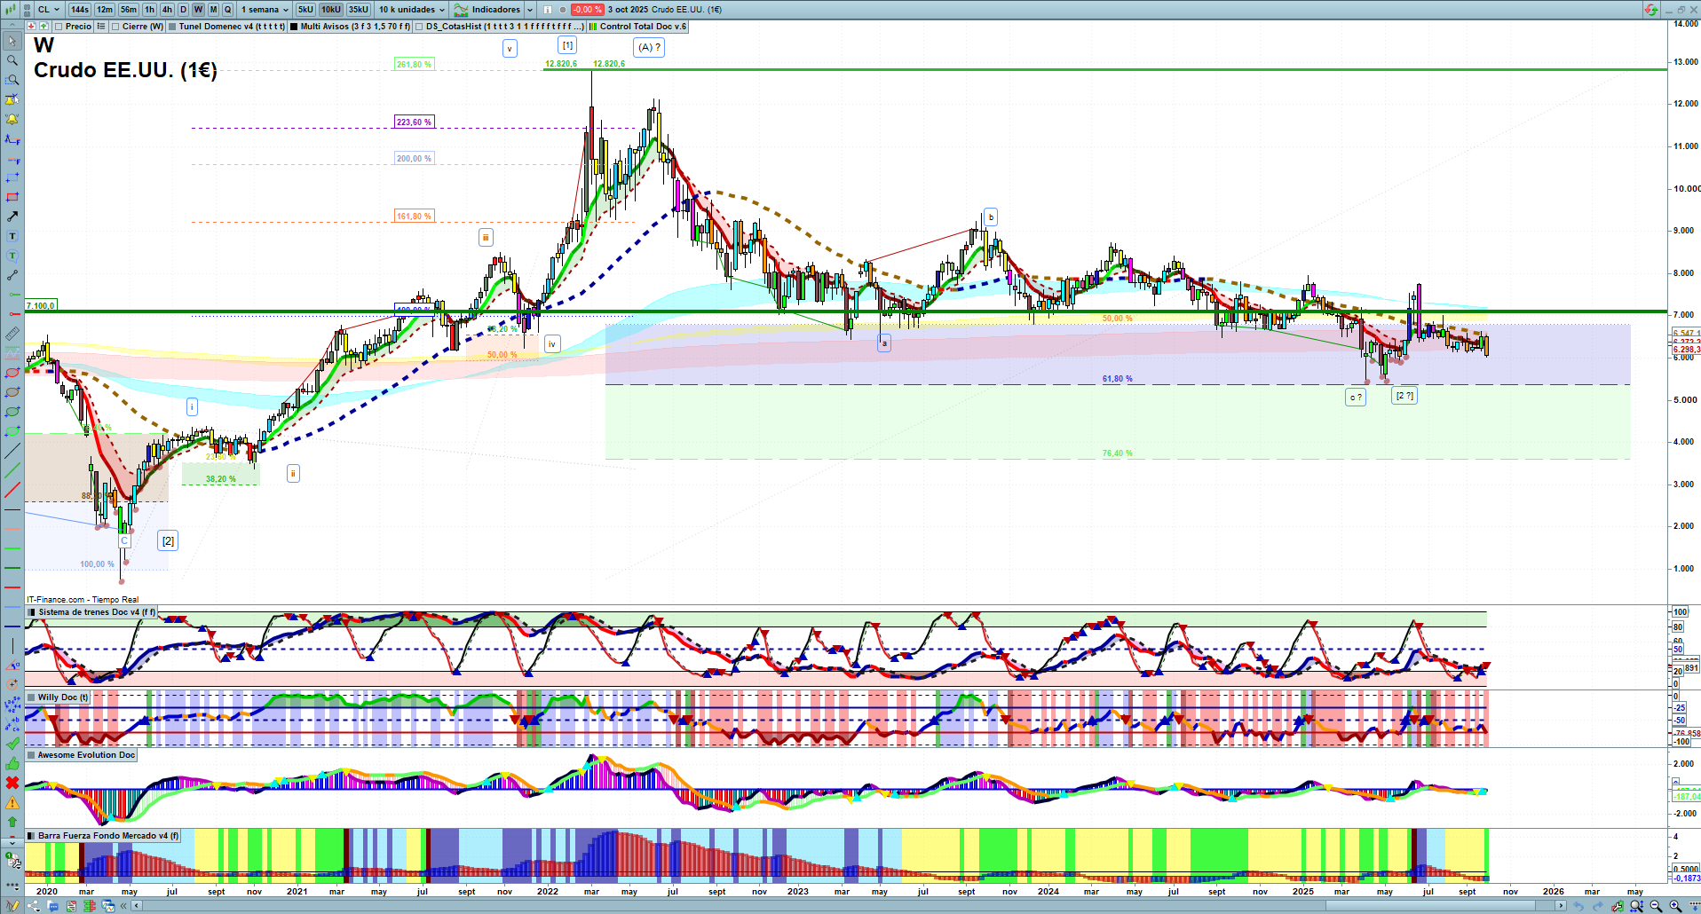Select the Quarterly (Q) timeframe tab
The width and height of the screenshot is (1701, 914).
pos(228,10)
